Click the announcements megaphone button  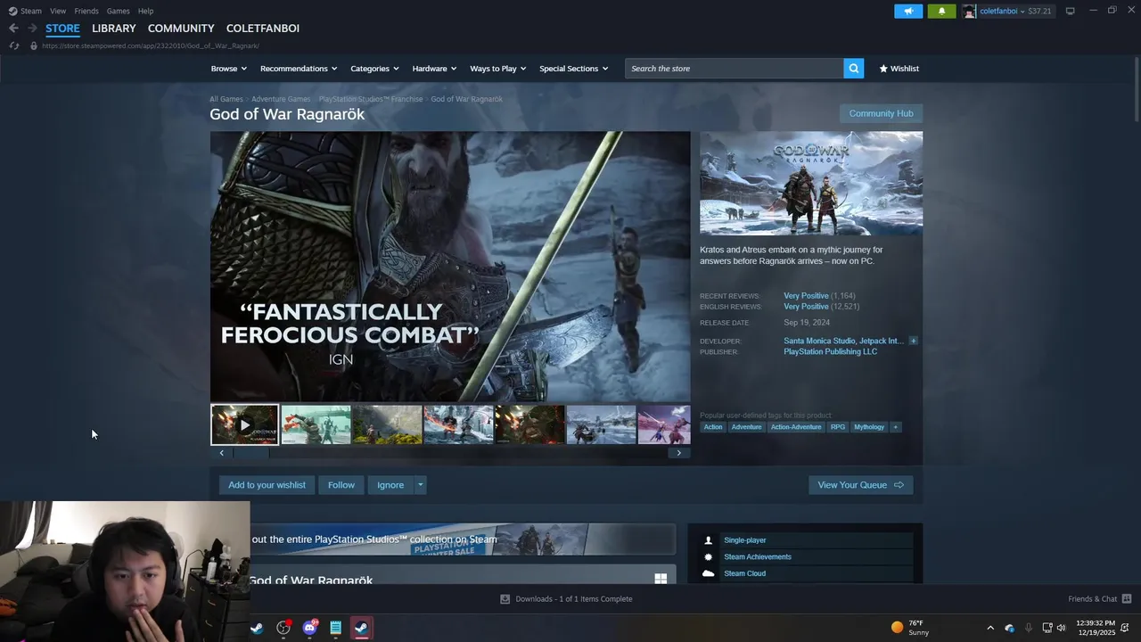[908, 11]
